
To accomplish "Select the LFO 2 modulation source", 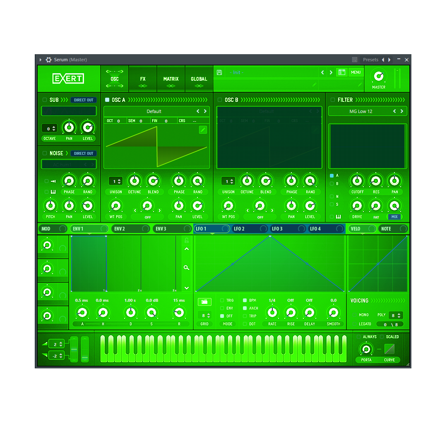I will tap(239, 229).
